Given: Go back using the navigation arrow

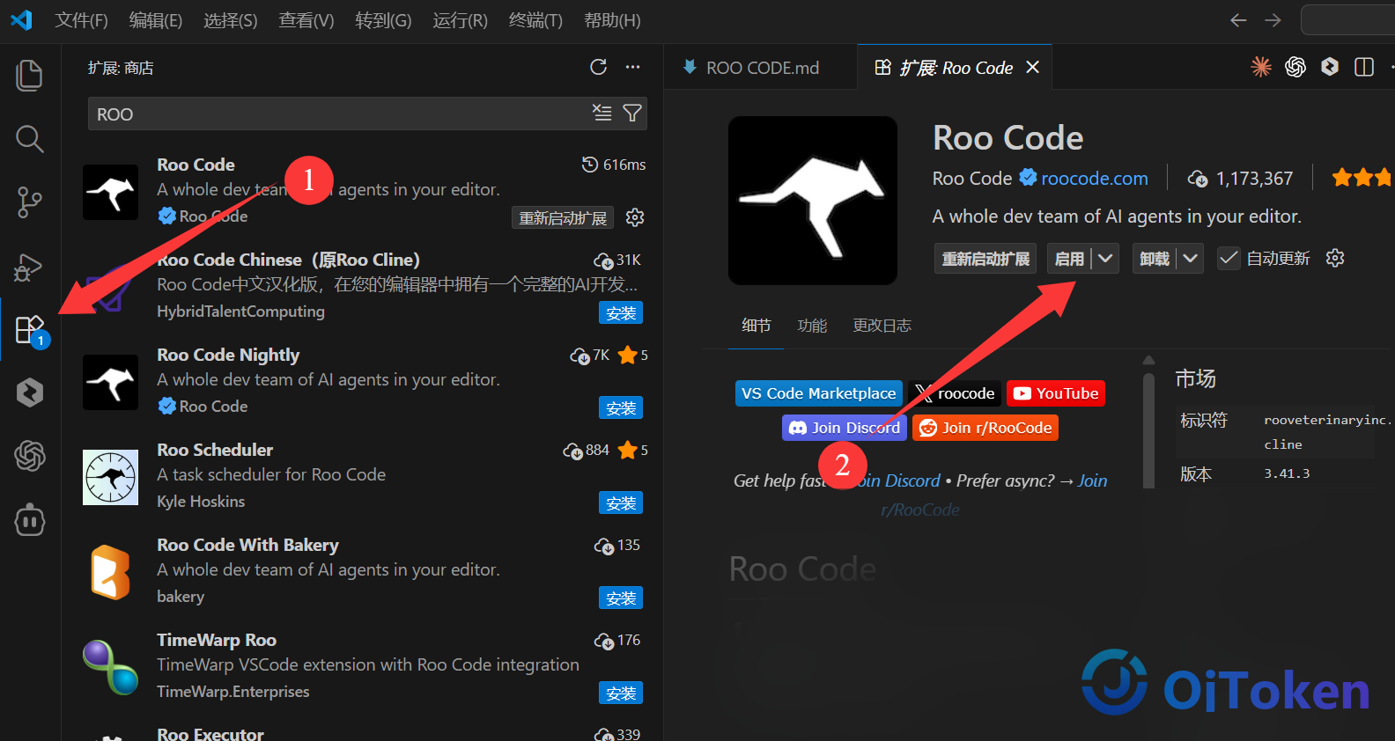Looking at the screenshot, I should pos(1238,20).
